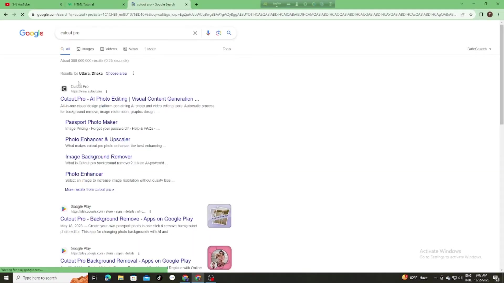Open the browser side panel icon
Screen dimensions: 504x283
point(481,14)
